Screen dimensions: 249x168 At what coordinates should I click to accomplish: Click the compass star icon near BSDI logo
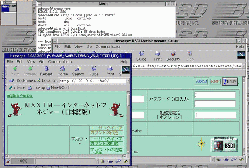point(202,144)
